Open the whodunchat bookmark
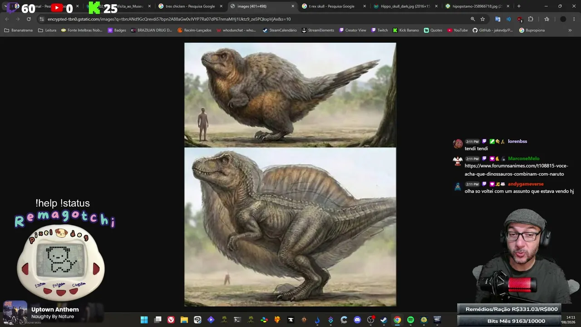Screen dimensions: 581x327 click(236, 30)
